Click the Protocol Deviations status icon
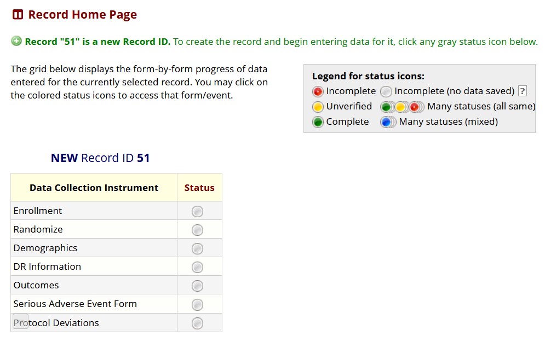This screenshot has width=545, height=342. (x=198, y=323)
